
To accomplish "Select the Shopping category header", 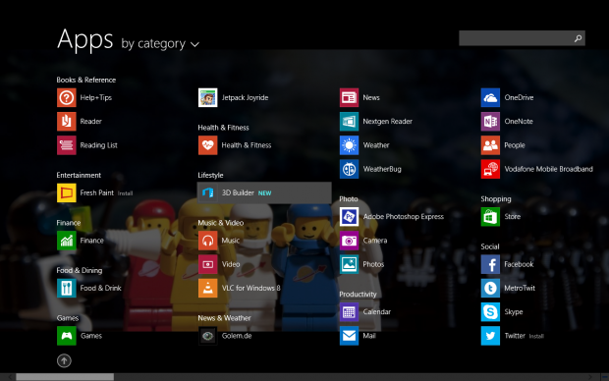I will pyautogui.click(x=496, y=199).
